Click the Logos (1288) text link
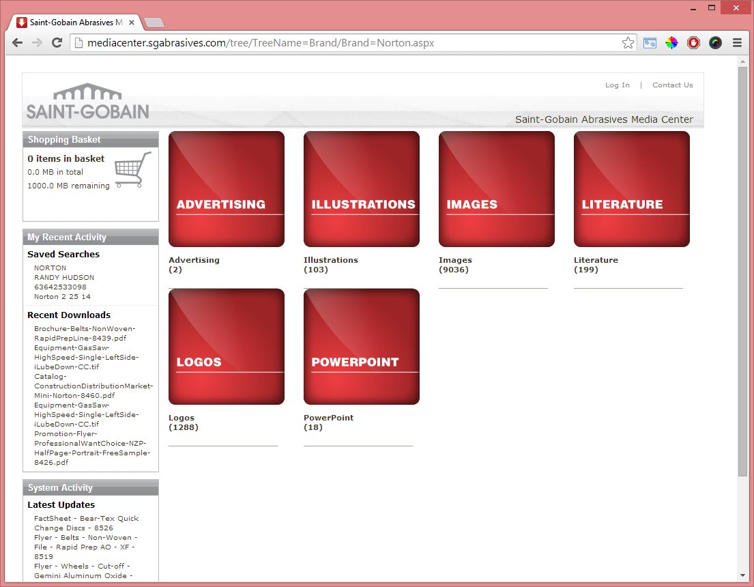Image resolution: width=754 pixels, height=587 pixels. [x=183, y=423]
